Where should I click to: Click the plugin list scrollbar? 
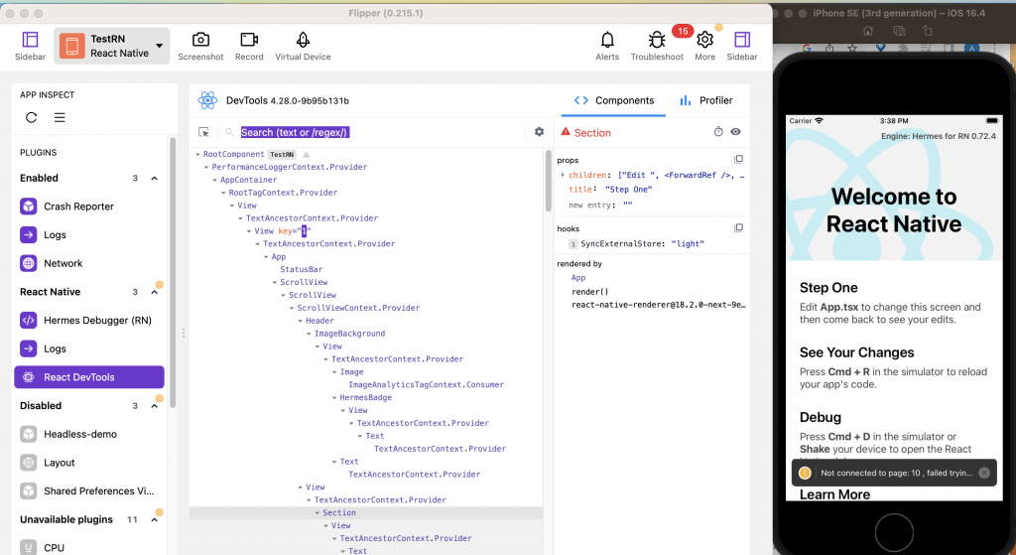[173, 272]
